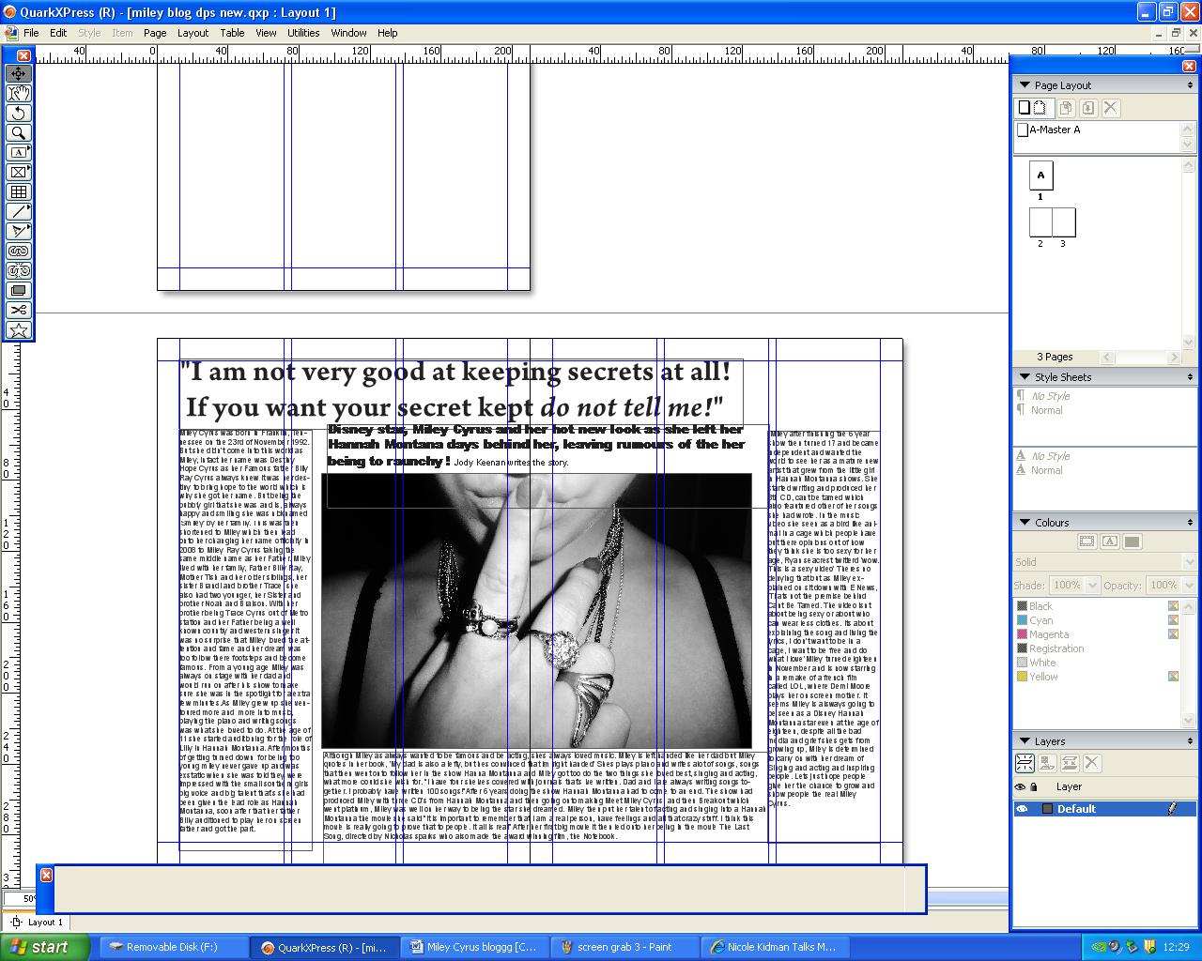Select the Text Box tool
This screenshot has height=961, width=1202.
click(x=19, y=152)
